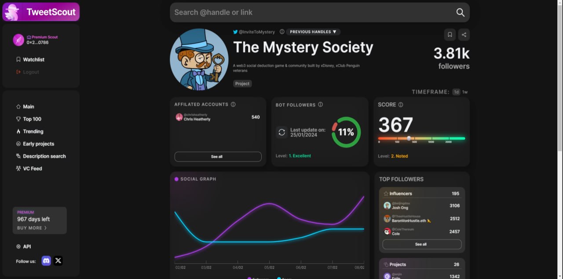This screenshot has height=279, width=563.
Task: Click the Level 2. Noted text
Action: [393, 156]
